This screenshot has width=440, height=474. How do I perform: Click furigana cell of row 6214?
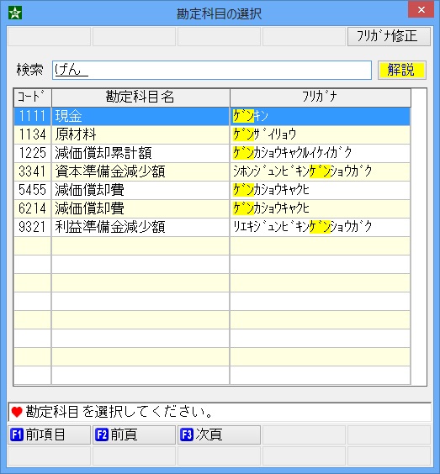[x=320, y=208]
